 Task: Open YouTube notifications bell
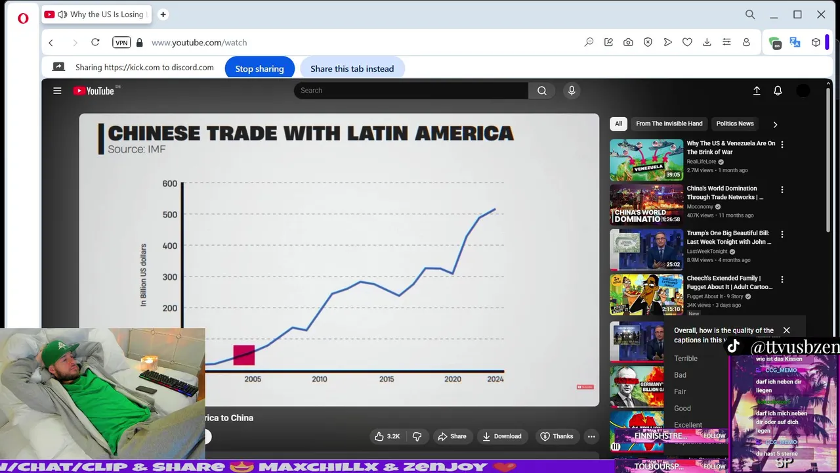tap(778, 91)
